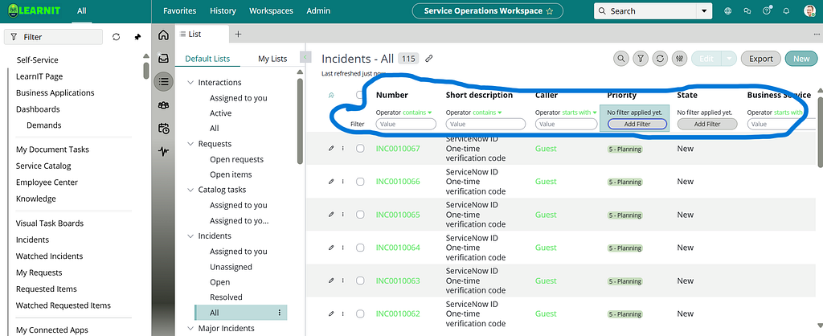This screenshot has width=823, height=336.
Task: Select the list view sidebar icon
Action: (164, 81)
